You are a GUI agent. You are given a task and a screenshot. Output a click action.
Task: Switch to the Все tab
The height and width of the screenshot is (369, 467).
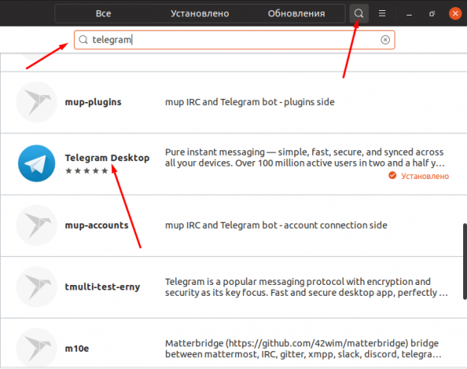coord(104,13)
